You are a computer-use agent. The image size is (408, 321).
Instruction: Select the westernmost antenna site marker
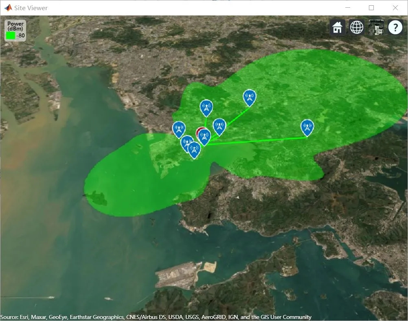179,129
